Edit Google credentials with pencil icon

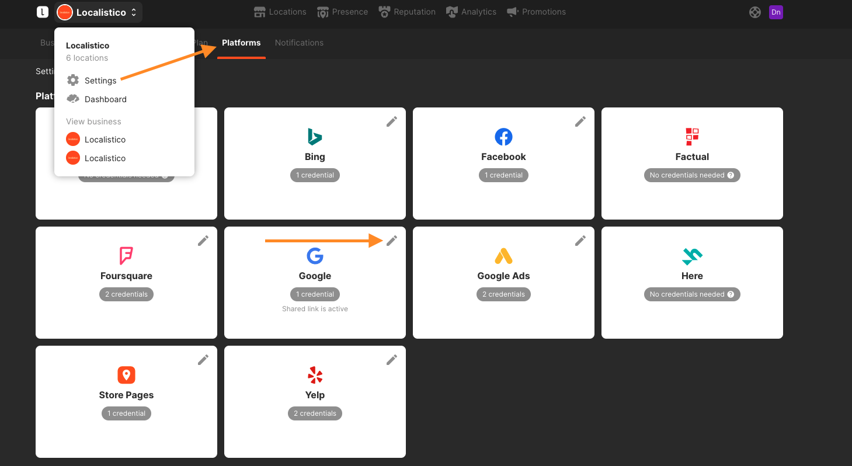tap(392, 240)
